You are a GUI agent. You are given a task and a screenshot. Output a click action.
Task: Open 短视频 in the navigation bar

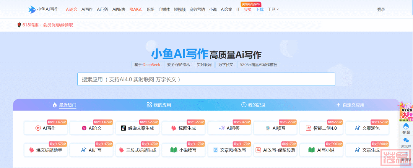180,9
